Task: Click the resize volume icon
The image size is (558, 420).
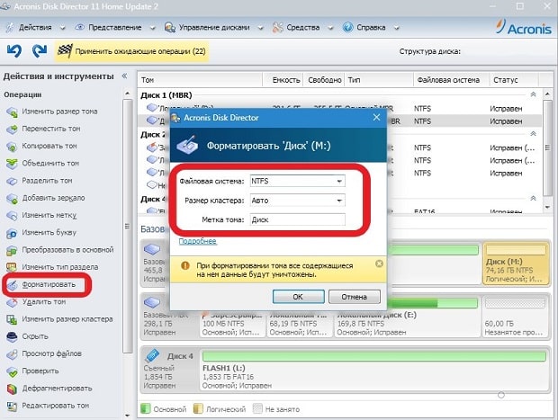Action: pyautogui.click(x=12, y=112)
